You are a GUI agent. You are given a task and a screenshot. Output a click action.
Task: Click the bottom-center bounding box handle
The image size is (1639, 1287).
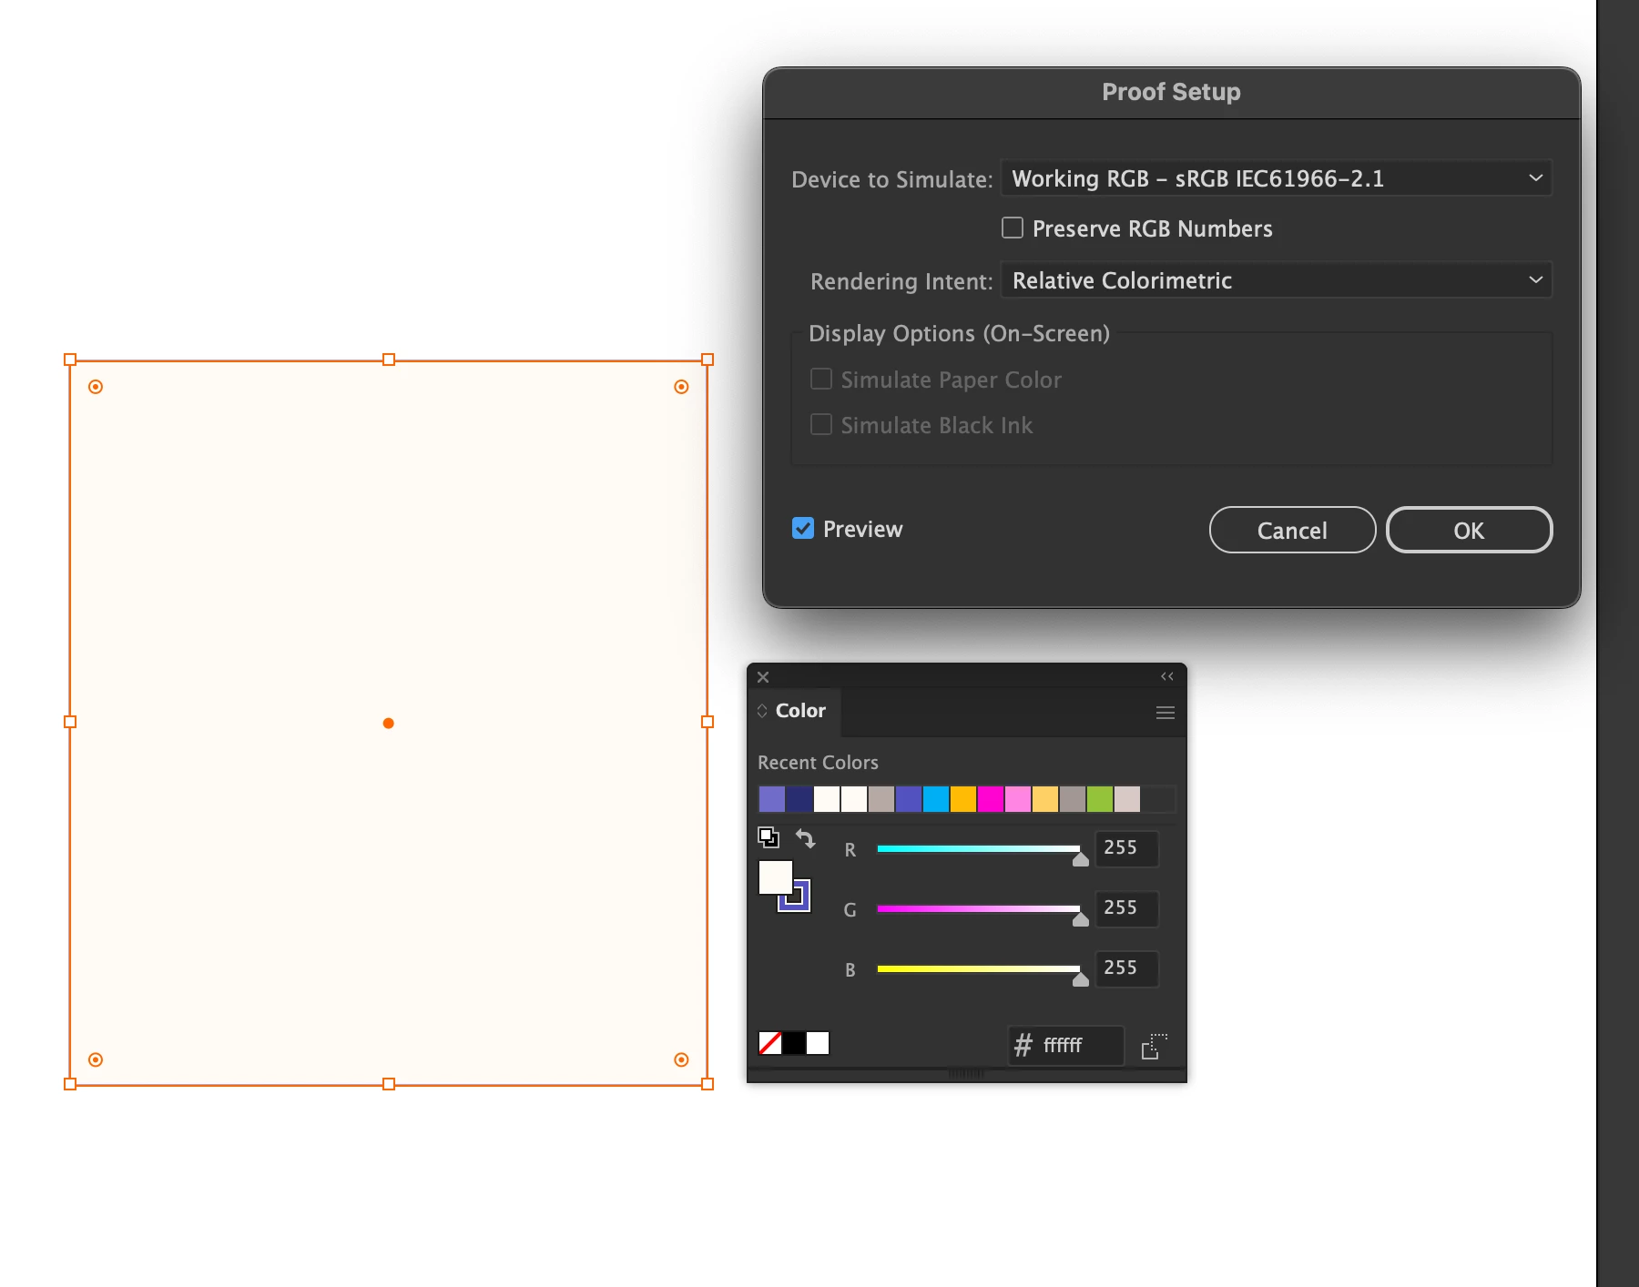389,1084
